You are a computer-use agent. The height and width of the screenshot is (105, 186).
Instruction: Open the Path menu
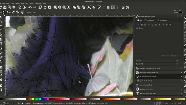click(x=22, y=3)
